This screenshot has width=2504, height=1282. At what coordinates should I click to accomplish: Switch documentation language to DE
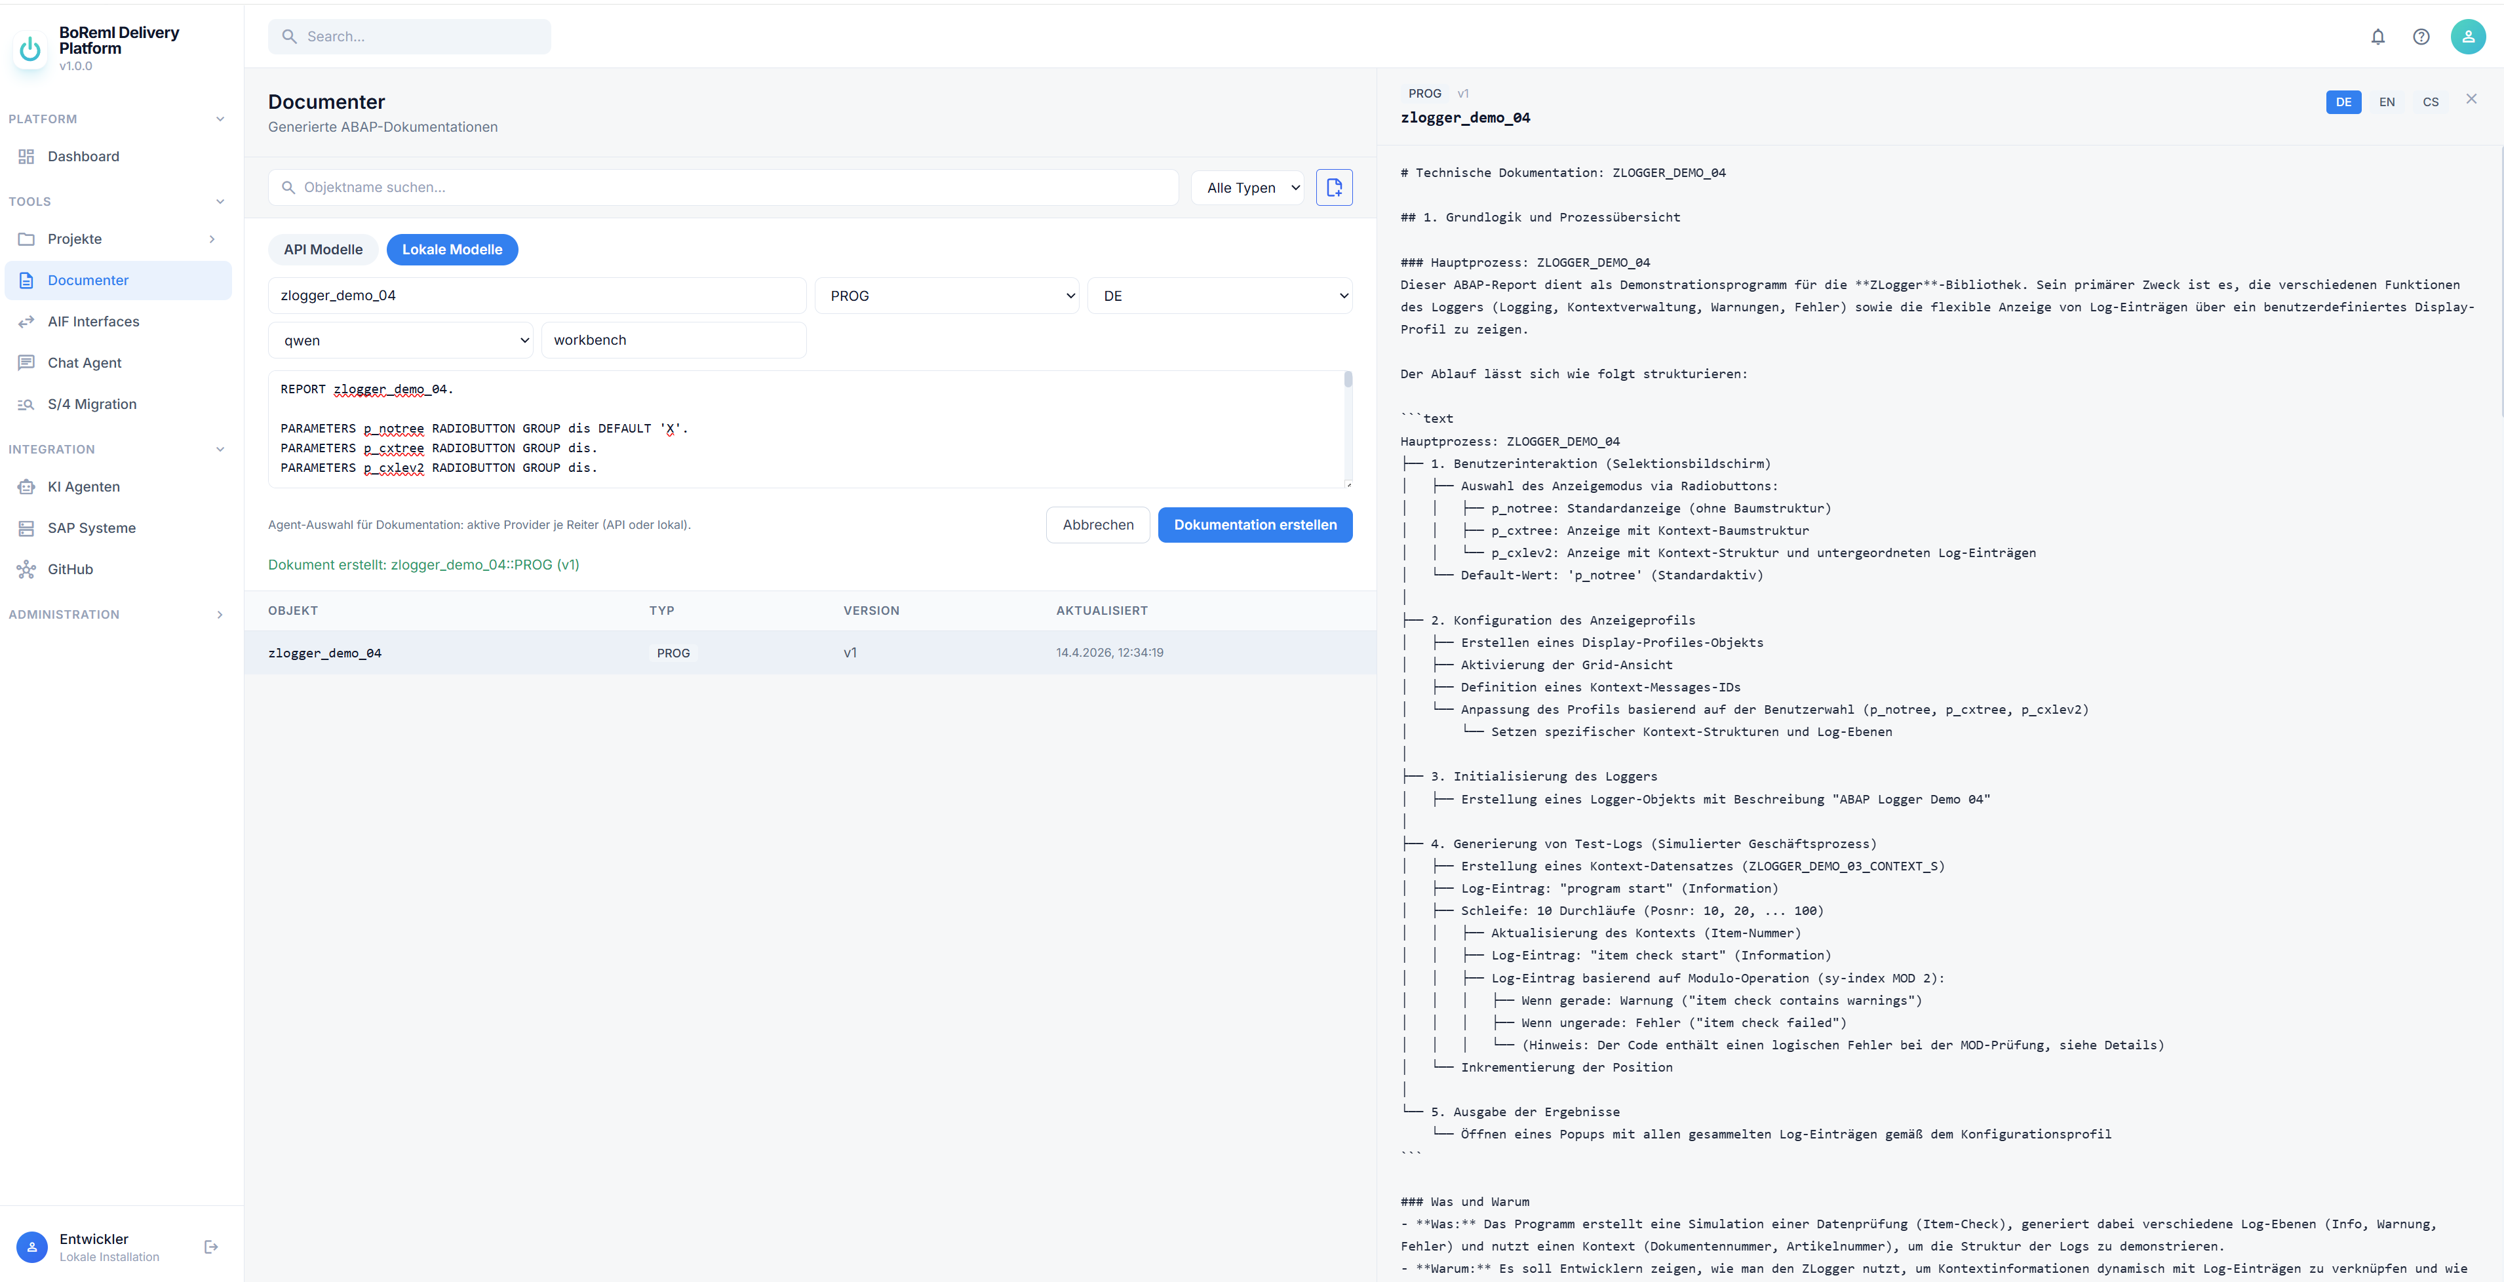click(2343, 102)
